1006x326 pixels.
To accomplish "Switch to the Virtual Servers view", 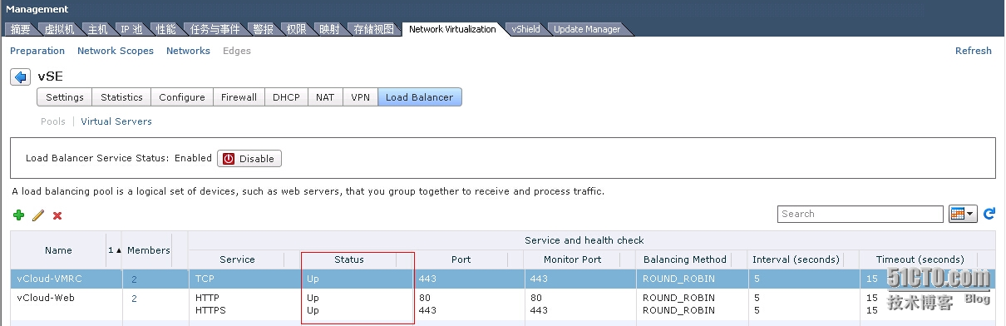I will click(x=116, y=121).
